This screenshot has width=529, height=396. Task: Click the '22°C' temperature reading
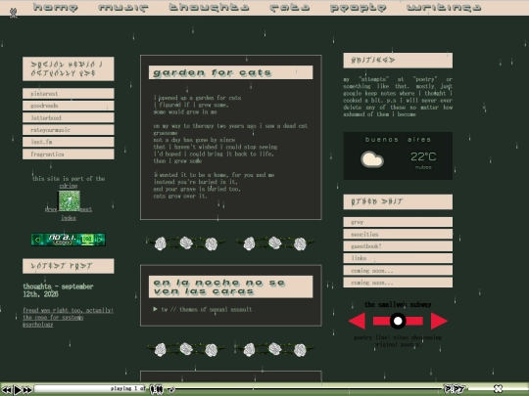point(423,156)
